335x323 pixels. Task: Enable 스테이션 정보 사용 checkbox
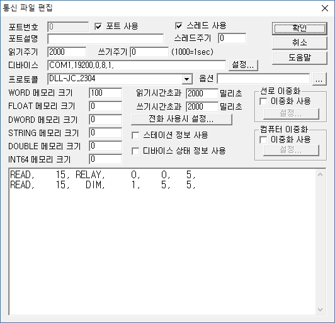click(x=135, y=135)
